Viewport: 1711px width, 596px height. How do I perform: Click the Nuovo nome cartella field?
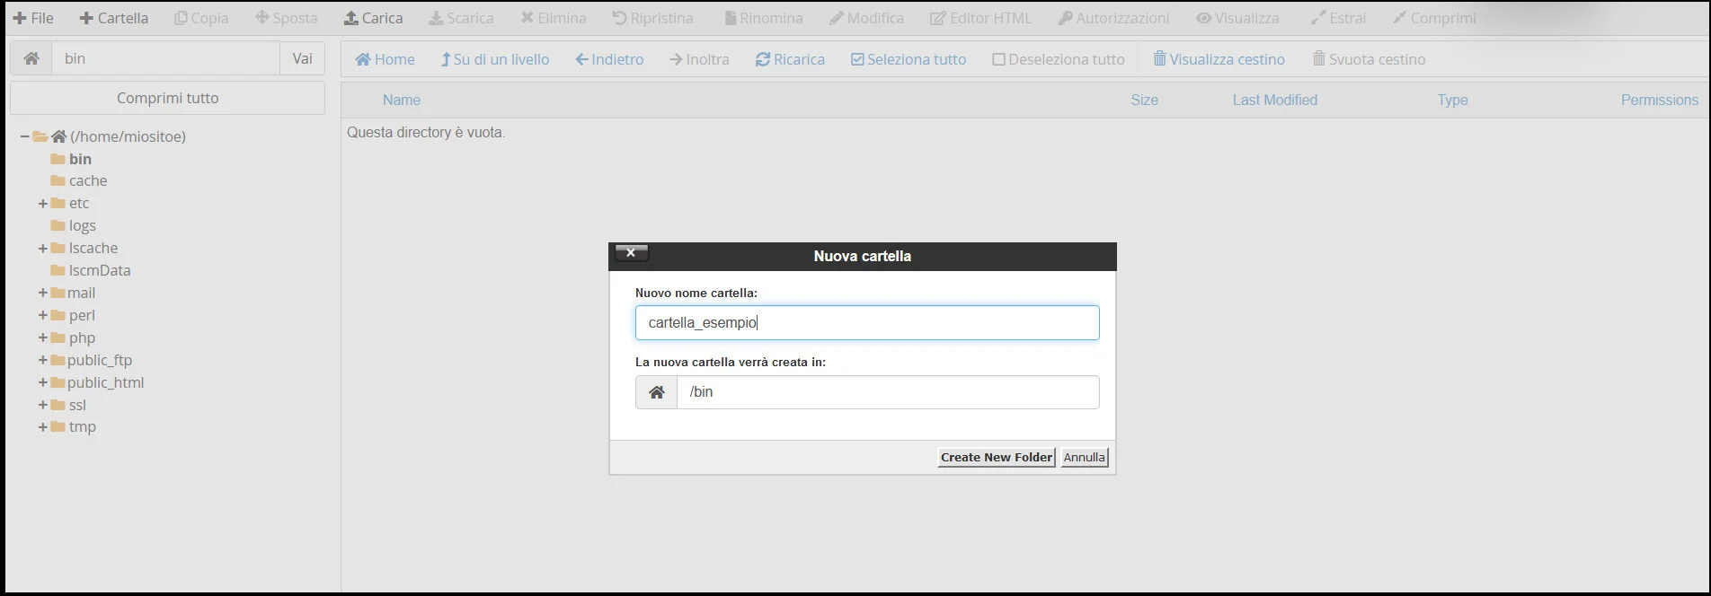click(x=867, y=323)
